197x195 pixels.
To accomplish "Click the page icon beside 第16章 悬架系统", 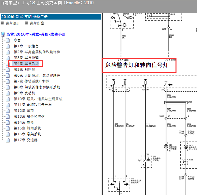I will (x=8, y=134).
